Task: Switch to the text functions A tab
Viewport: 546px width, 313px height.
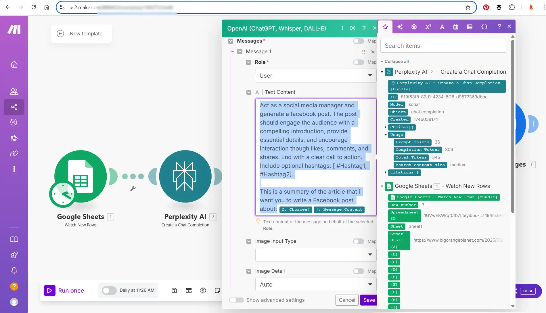Action: (442, 27)
